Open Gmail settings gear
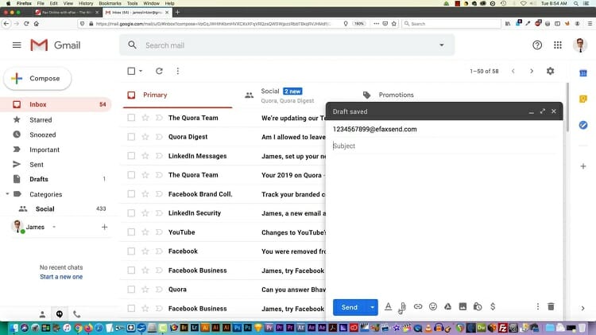Viewport: 596px width, 335px height. click(x=550, y=71)
